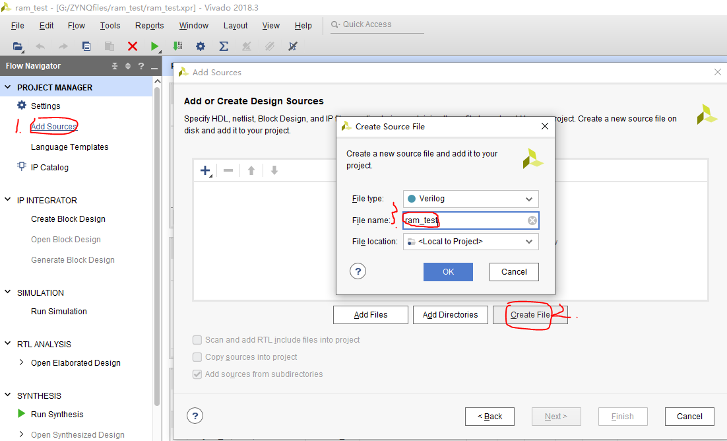727x441 pixels.
Task: Expand Open Synthesized Design item
Action: (x=21, y=434)
